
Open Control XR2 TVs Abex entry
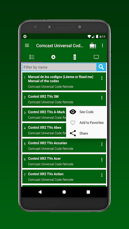click(44, 130)
